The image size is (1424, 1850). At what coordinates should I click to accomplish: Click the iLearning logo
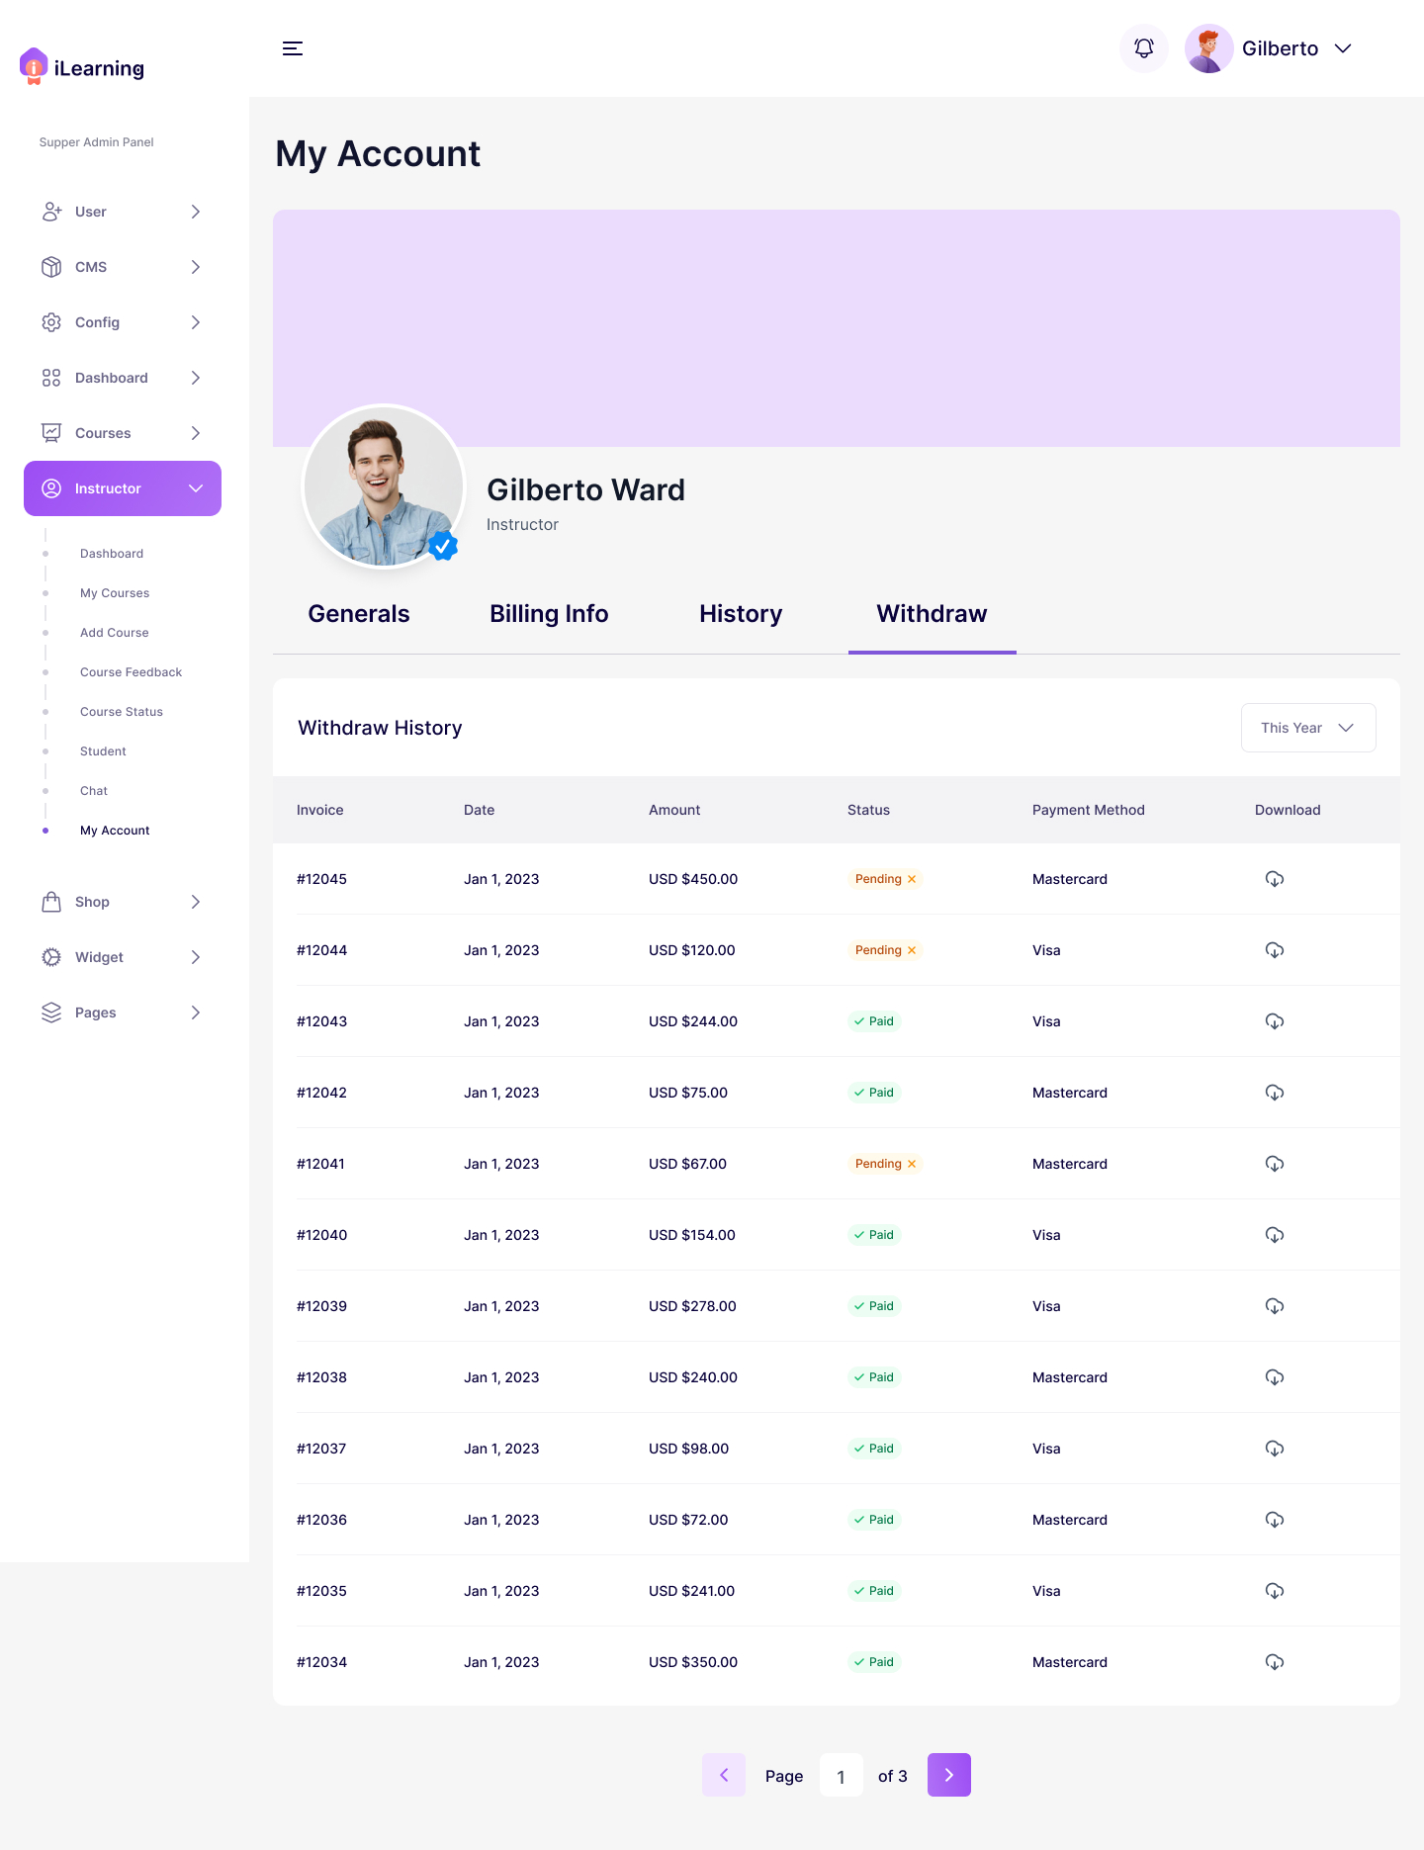82,67
